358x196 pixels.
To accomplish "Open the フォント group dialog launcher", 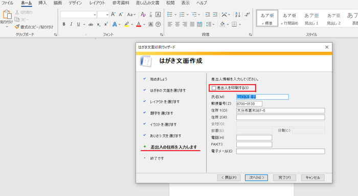I will tap(162, 35).
